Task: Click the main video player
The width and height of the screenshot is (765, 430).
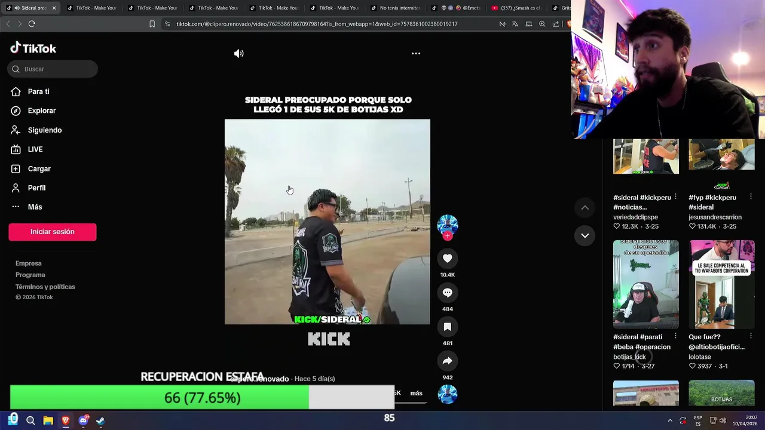Action: [x=328, y=222]
